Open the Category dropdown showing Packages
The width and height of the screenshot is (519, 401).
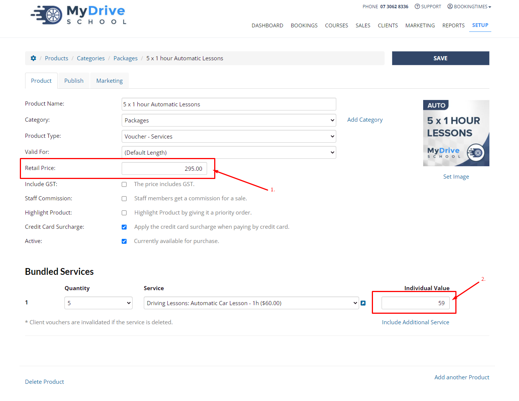pos(229,120)
